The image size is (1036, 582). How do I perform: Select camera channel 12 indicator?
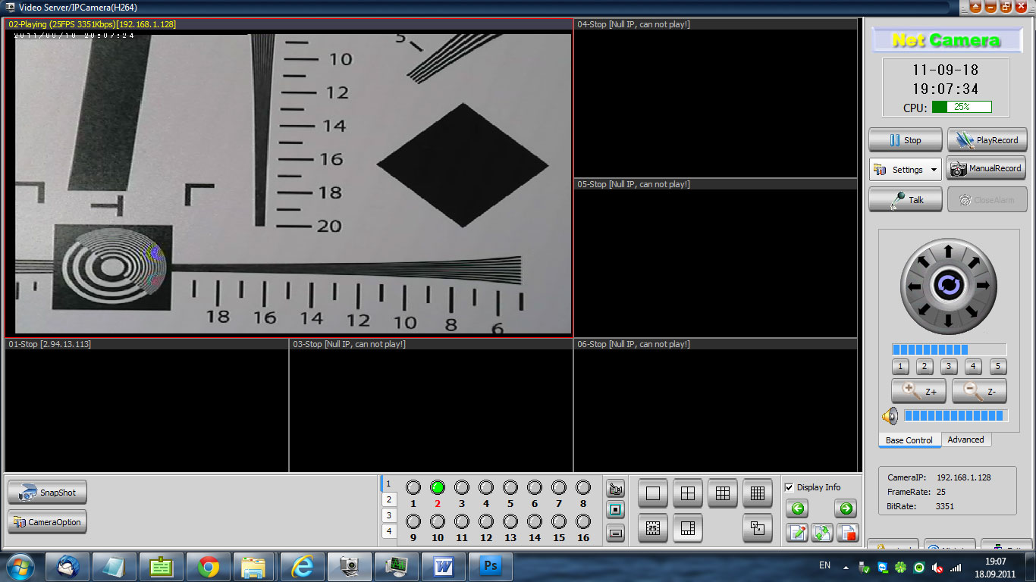coord(486,521)
